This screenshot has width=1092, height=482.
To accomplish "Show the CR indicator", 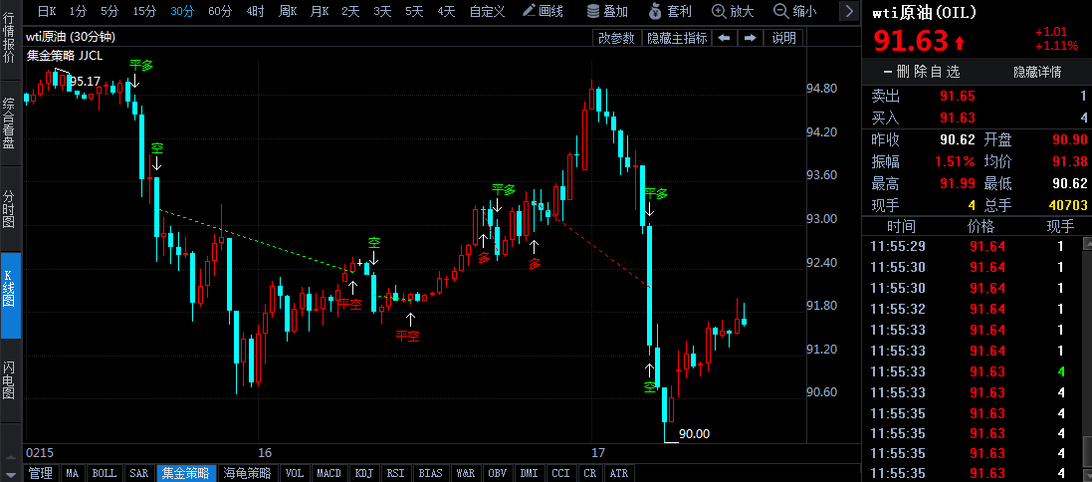I will coord(590,474).
